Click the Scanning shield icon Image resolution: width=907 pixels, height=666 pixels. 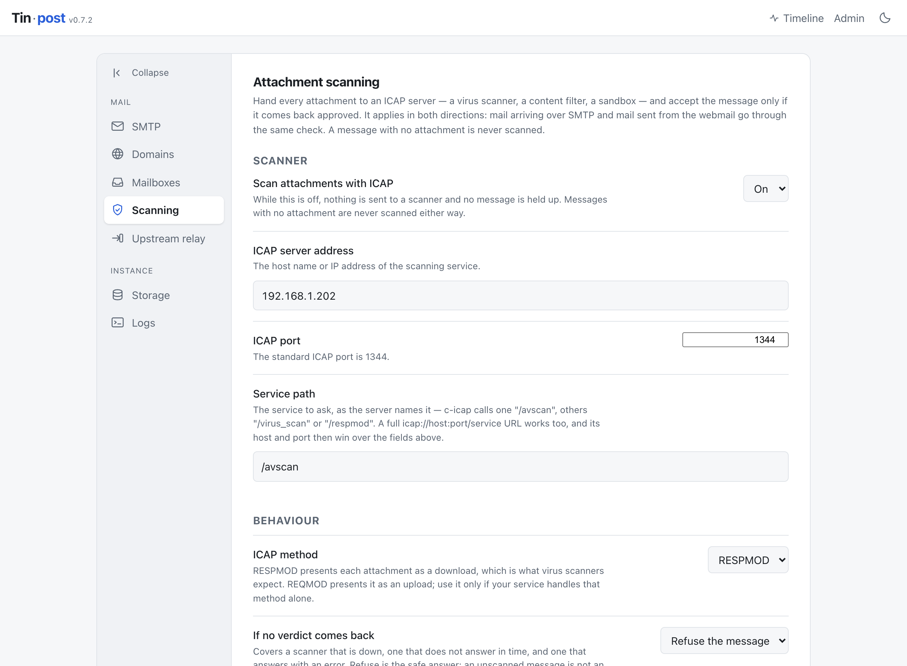click(x=117, y=210)
